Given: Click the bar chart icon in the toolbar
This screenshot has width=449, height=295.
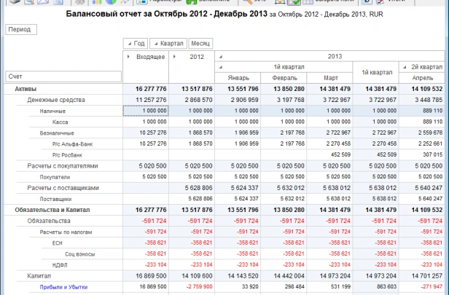Looking at the screenshot, I should 97,1.
